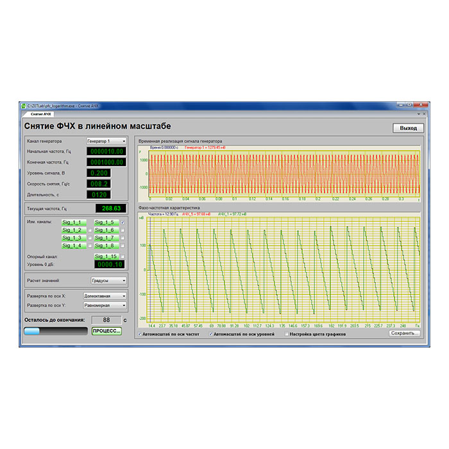The image size is (449, 449).
Task: Close the Снятие АЧХ tab with X
Action: [x=424, y=114]
